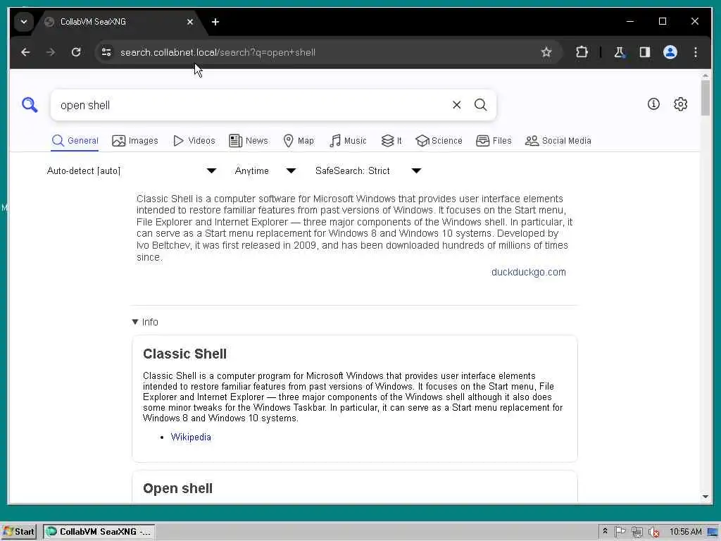Switch to the General search tab
The height and width of the screenshot is (541, 721).
click(75, 141)
